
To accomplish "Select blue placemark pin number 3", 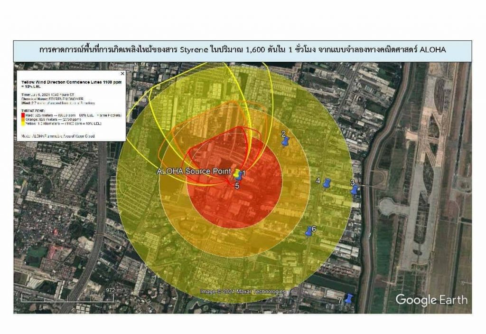I will [x=354, y=190].
